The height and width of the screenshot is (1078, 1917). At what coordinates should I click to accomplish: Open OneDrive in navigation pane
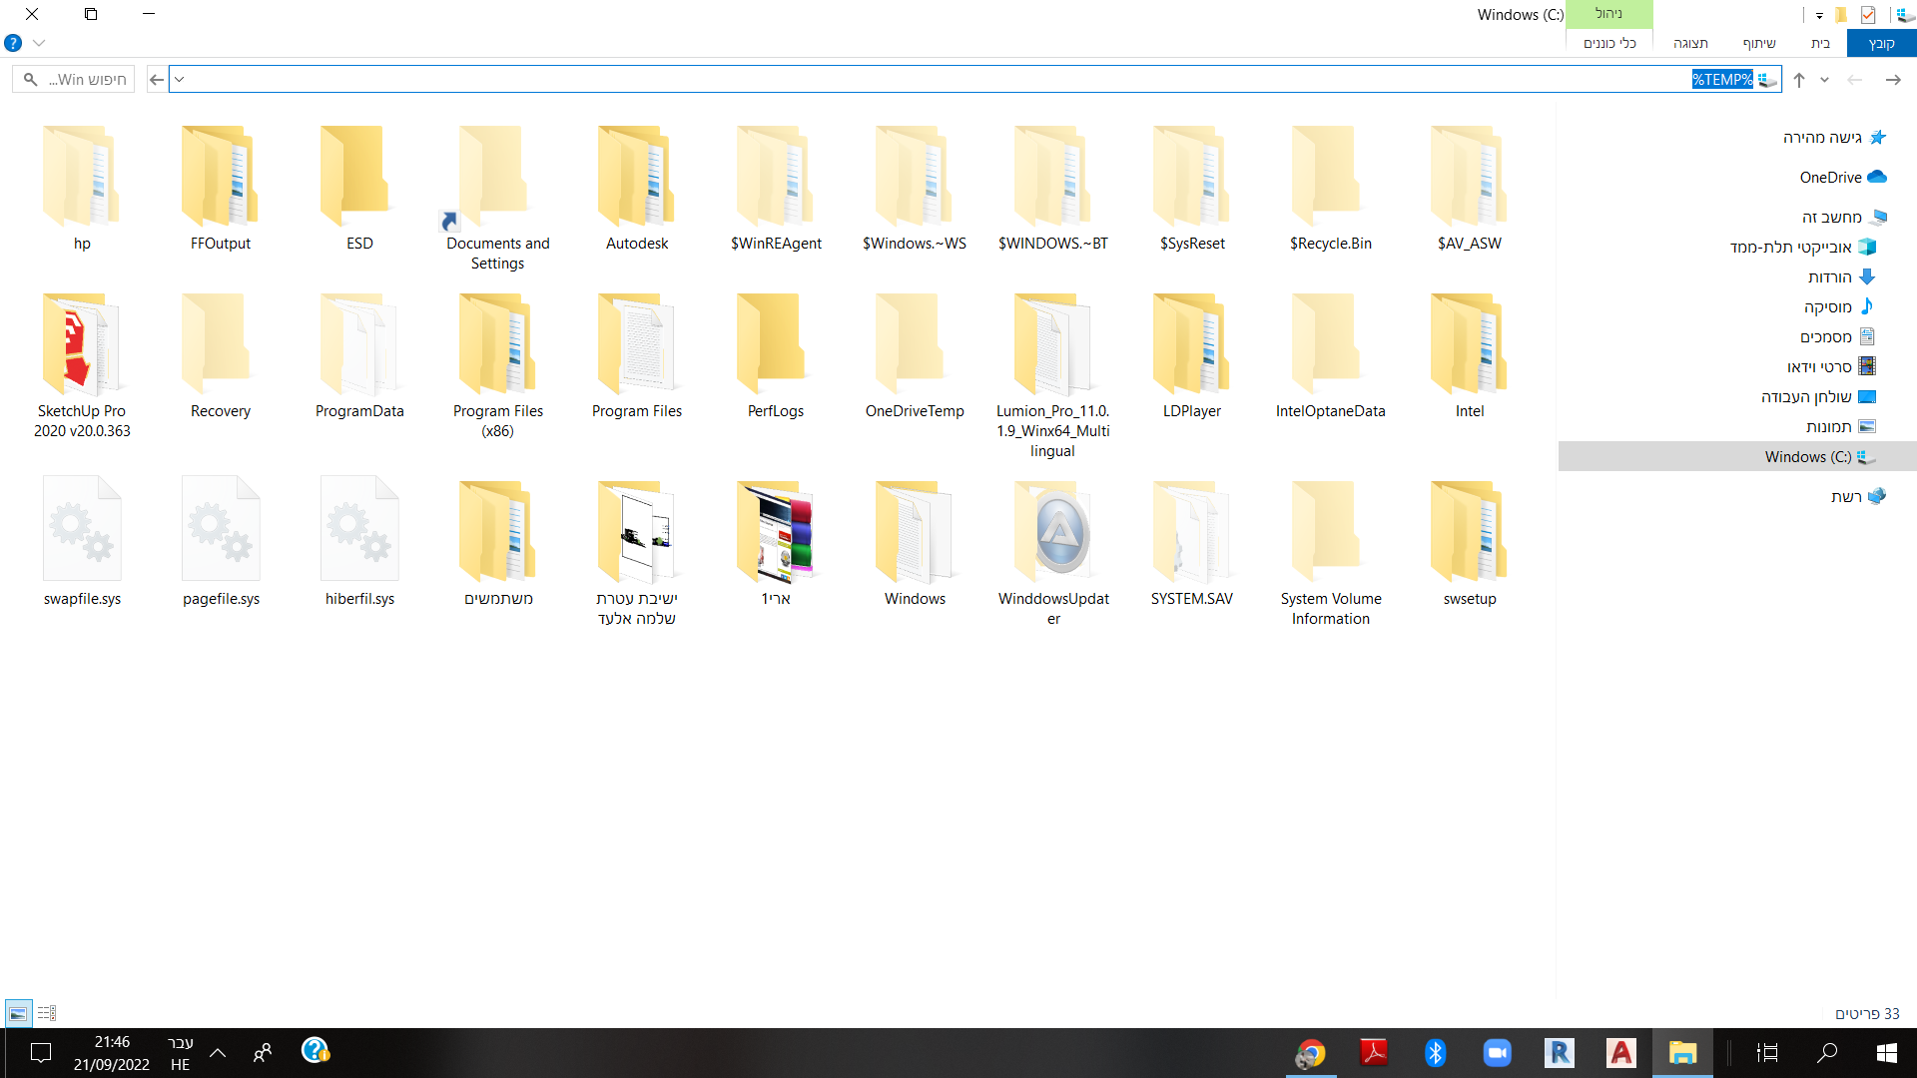click(x=1830, y=178)
